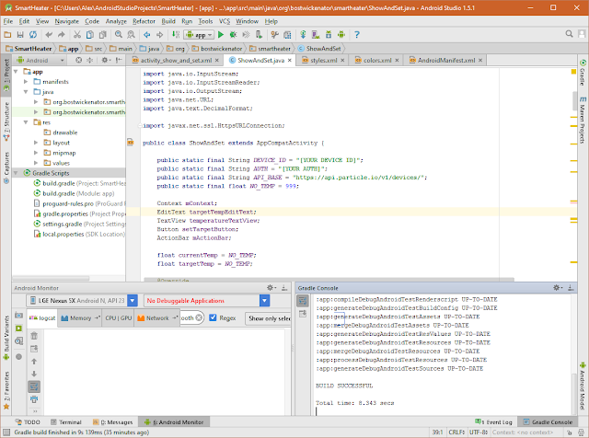Click the Synchronize toolbar icon
This screenshot has width=589, height=438.
click(x=33, y=35)
